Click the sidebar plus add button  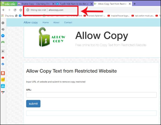(x=3, y=51)
